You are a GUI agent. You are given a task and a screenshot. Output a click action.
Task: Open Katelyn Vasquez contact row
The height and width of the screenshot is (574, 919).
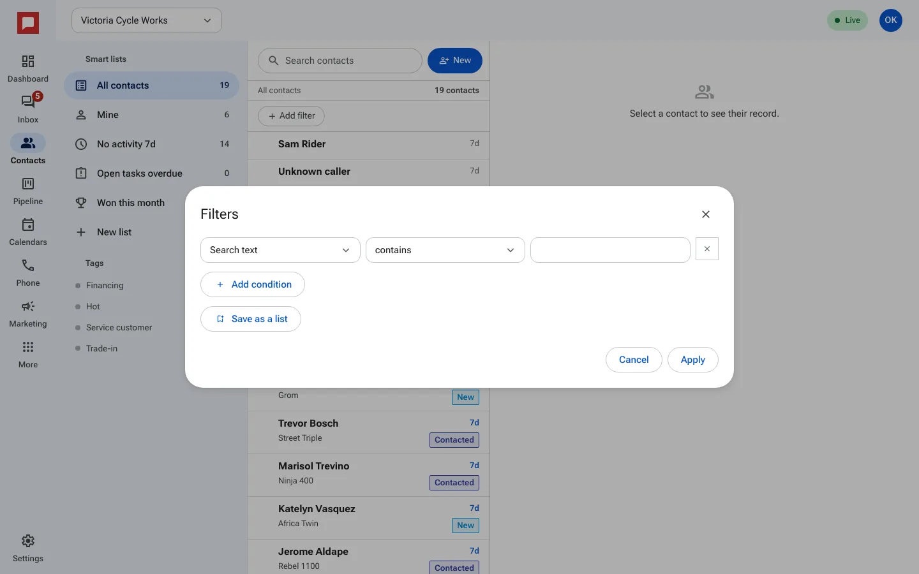coord(369,518)
